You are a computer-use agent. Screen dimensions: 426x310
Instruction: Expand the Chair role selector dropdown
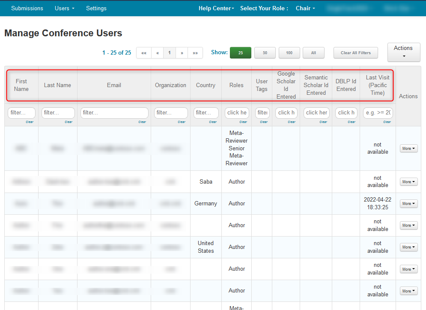point(305,8)
